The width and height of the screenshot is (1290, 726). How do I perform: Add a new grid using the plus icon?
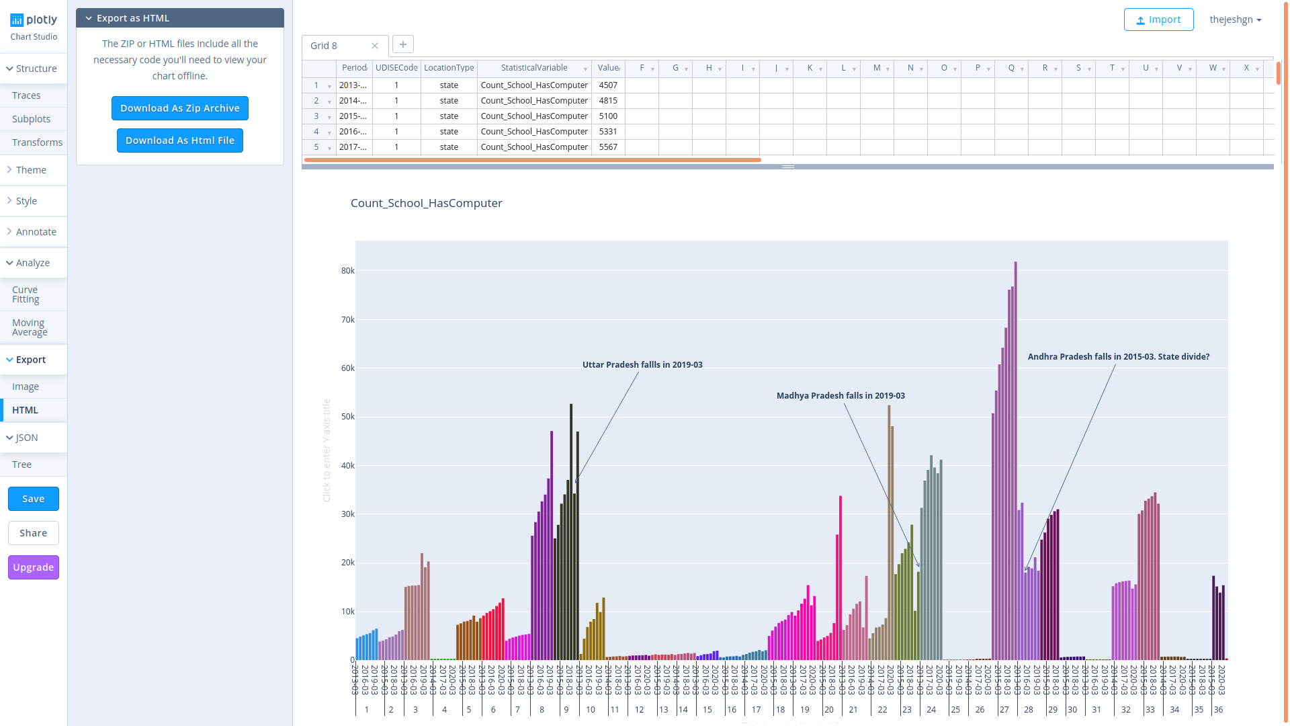pyautogui.click(x=402, y=44)
